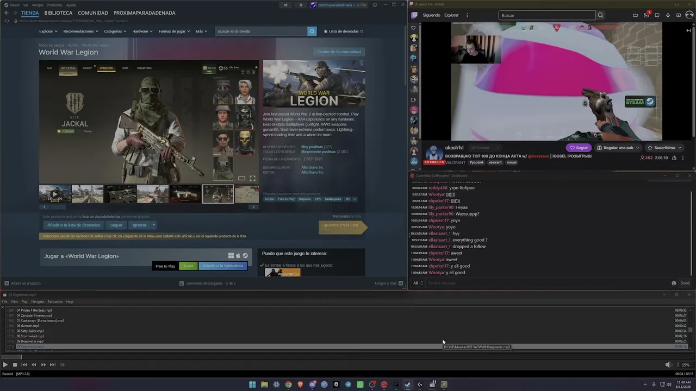Switch to the BIBLIOTECA tab
The image size is (696, 391).
tap(58, 13)
